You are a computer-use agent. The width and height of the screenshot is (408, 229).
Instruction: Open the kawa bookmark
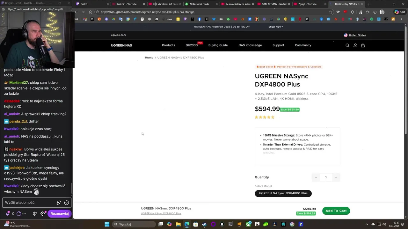coord(167,19)
